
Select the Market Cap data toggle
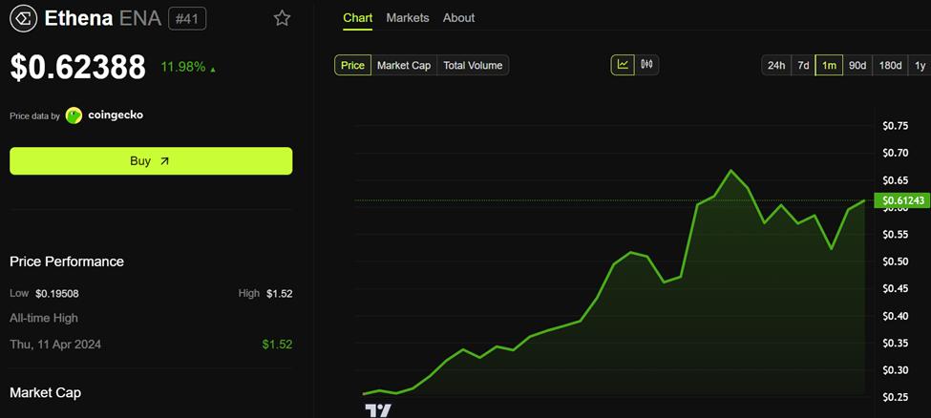(404, 65)
